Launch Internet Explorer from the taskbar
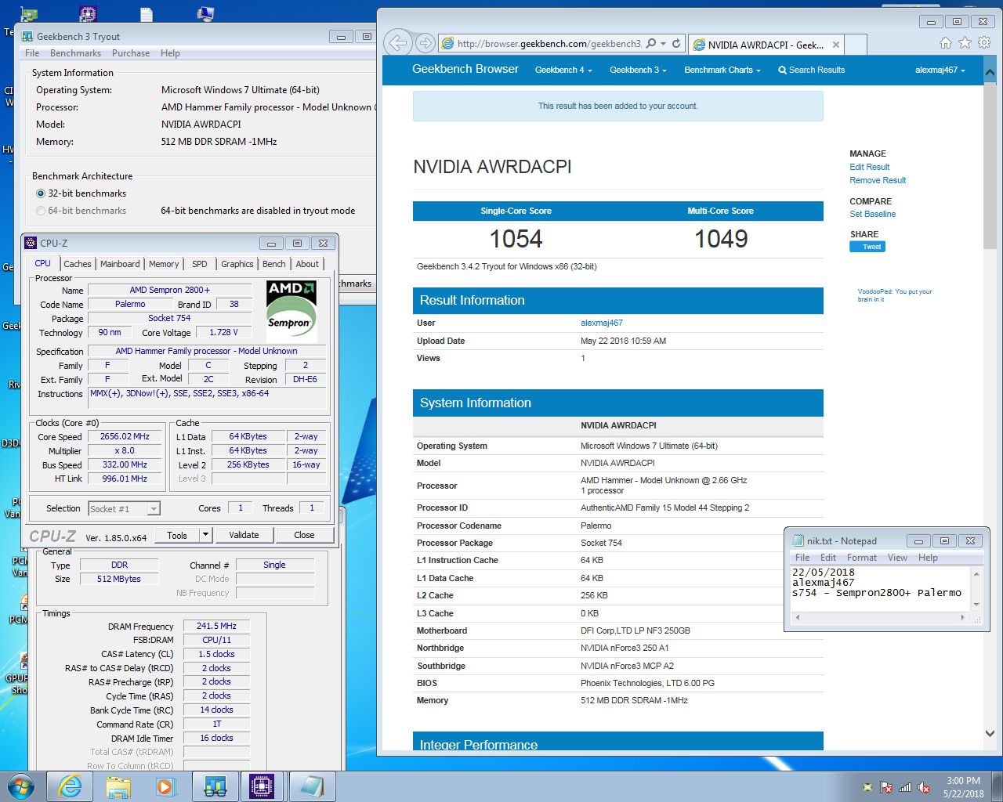Viewport: 1003px width, 802px height. pyautogui.click(x=70, y=786)
